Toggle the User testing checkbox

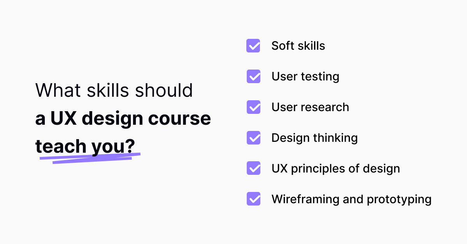coord(253,77)
